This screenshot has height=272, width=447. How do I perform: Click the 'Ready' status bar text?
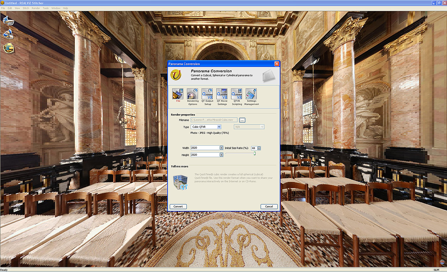pyautogui.click(x=4, y=270)
